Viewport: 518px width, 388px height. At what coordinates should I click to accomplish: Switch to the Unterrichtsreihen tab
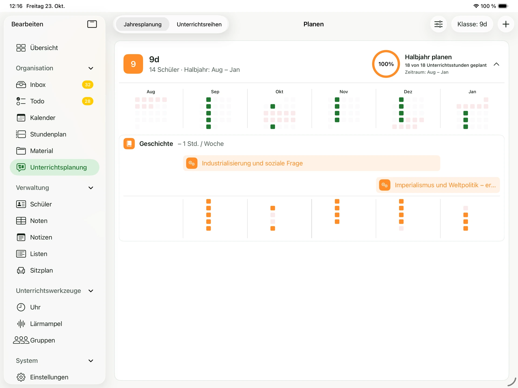pos(199,24)
